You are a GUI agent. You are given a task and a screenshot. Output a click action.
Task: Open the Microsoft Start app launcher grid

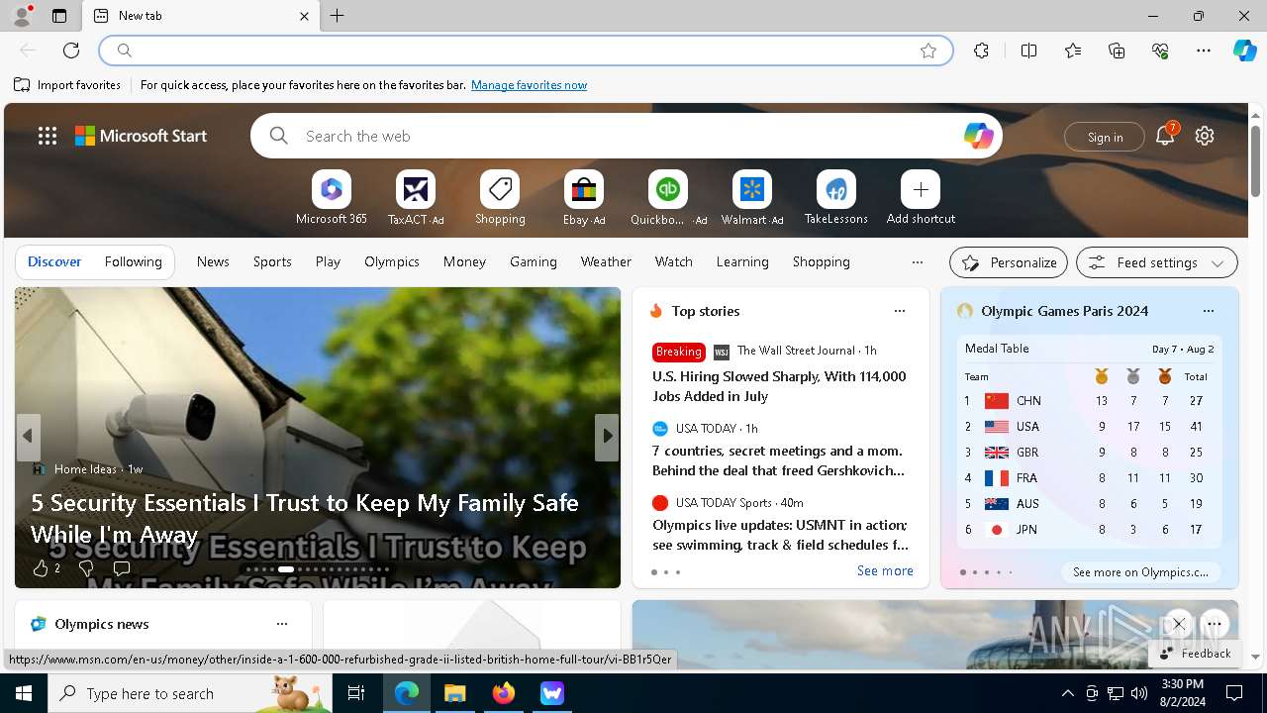click(48, 136)
